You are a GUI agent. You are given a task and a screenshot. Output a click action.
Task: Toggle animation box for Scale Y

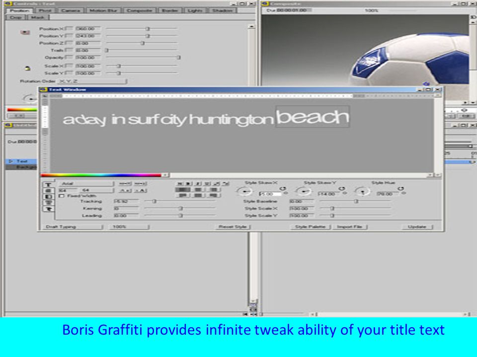click(70, 73)
